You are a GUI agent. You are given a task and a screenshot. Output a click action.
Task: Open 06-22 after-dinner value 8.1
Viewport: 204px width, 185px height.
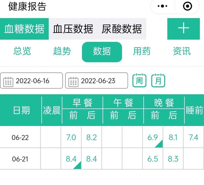[x=173, y=137]
